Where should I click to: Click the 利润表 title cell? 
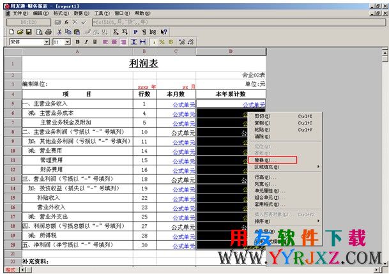click(x=144, y=63)
